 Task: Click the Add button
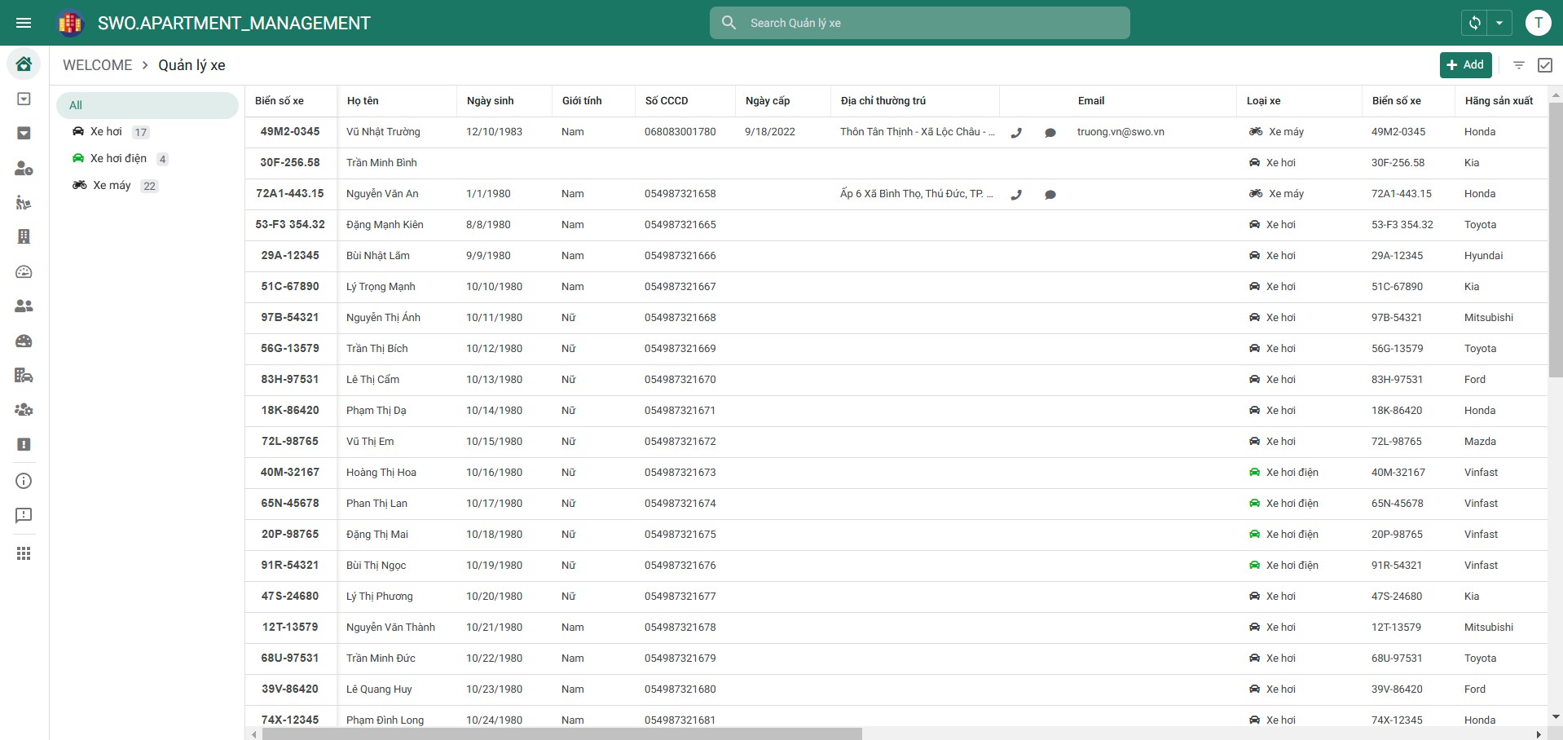tap(1465, 65)
